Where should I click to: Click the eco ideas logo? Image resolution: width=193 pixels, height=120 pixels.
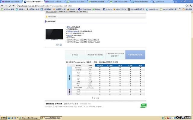point(143,106)
